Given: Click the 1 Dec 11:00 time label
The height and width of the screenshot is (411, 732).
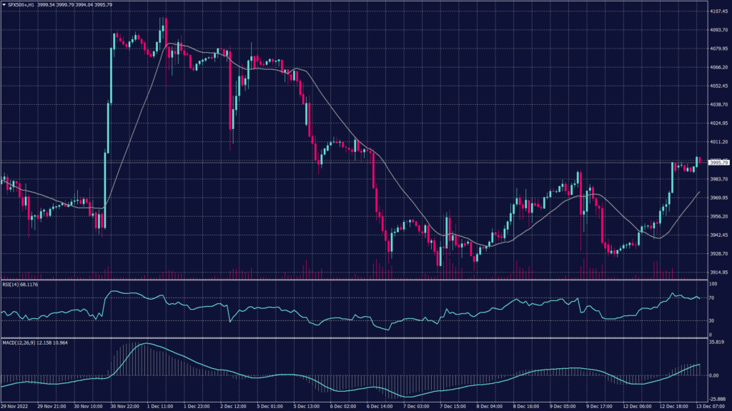Looking at the screenshot, I should coord(159,405).
